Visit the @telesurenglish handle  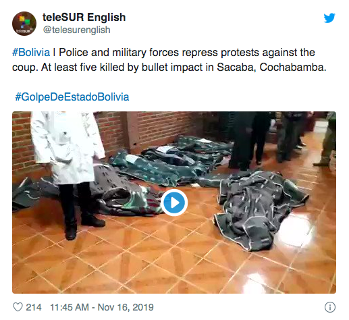click(x=76, y=30)
